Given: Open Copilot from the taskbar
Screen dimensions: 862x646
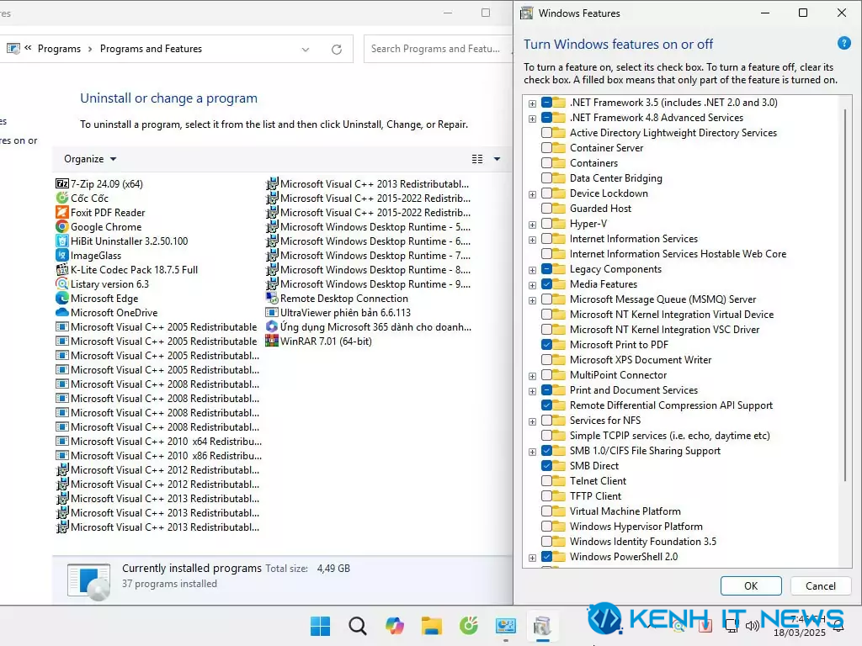Looking at the screenshot, I should click(x=395, y=626).
